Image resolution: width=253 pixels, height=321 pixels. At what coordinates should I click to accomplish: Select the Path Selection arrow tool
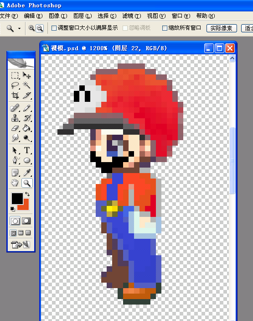(15, 150)
